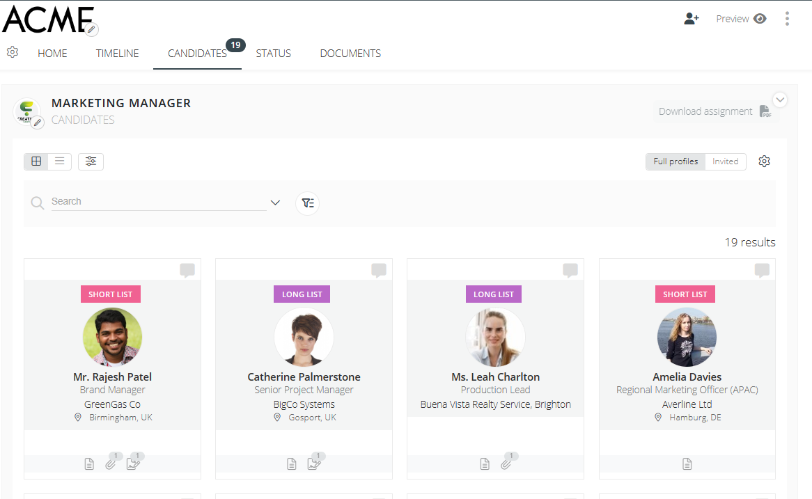
Task: Open comments on Leah Charlton card
Action: coord(570,270)
